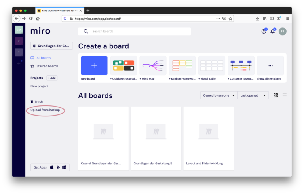Close the Miro browser tab
Image resolution: width=304 pixels, height=194 pixels.
[x=80, y=11]
